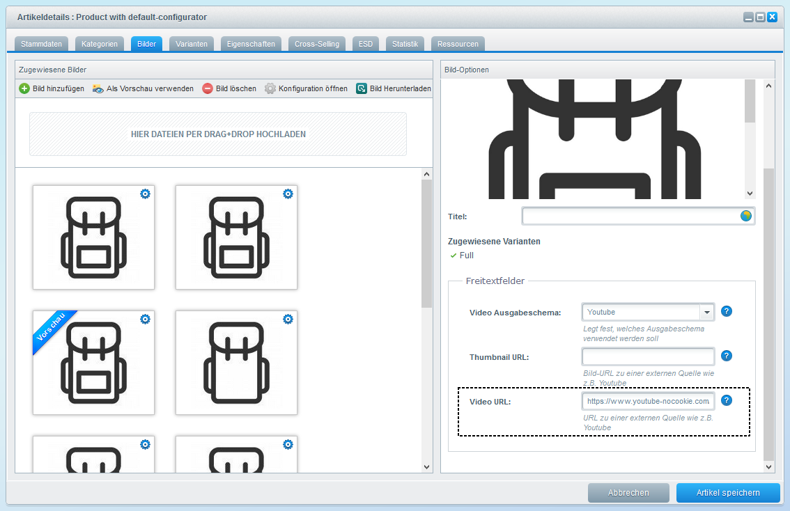Switch to the Stammdaten tab
Image resolution: width=790 pixels, height=511 pixels.
pos(41,44)
